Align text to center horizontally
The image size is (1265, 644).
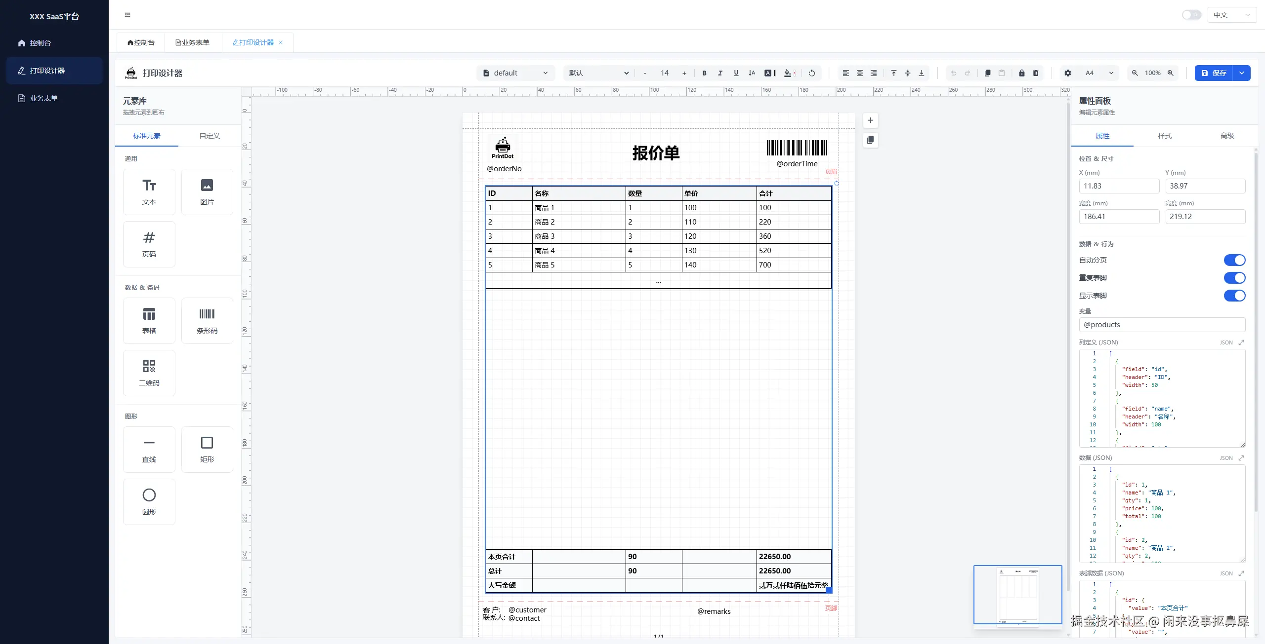tap(860, 73)
